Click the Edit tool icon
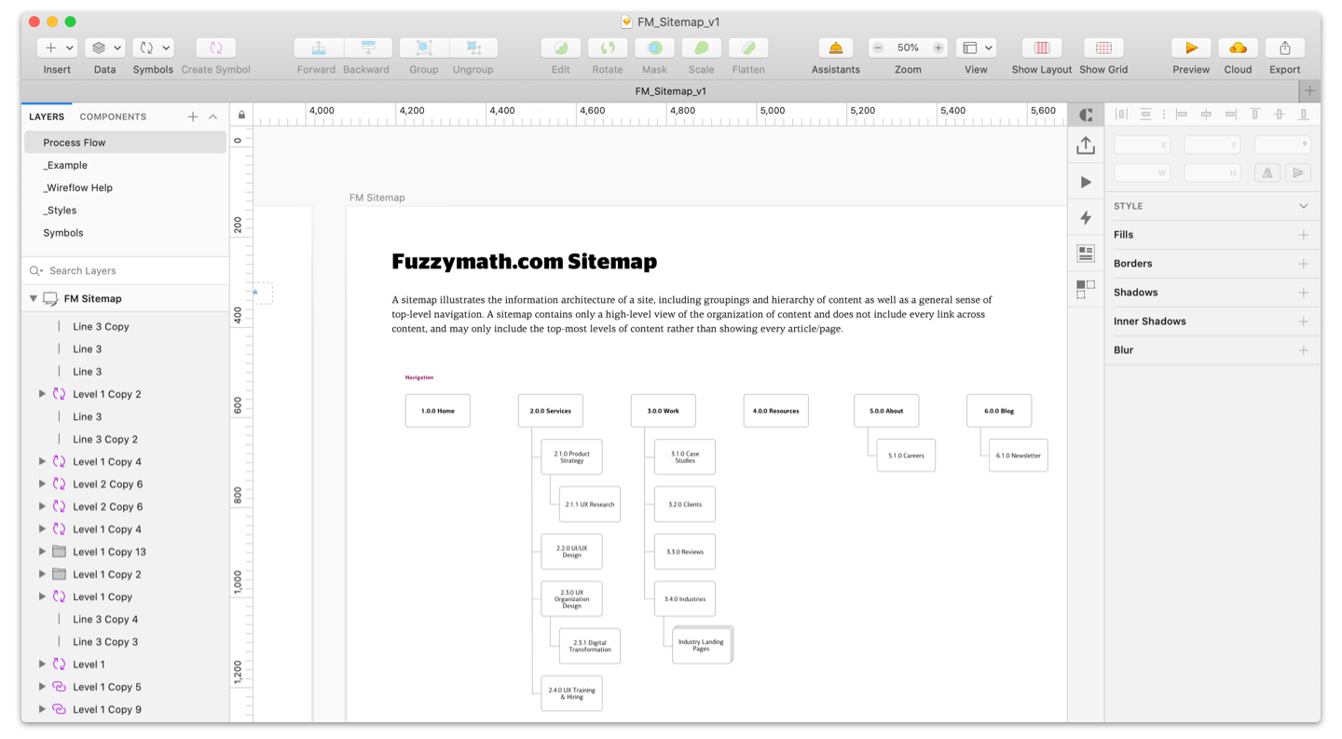 (x=561, y=48)
